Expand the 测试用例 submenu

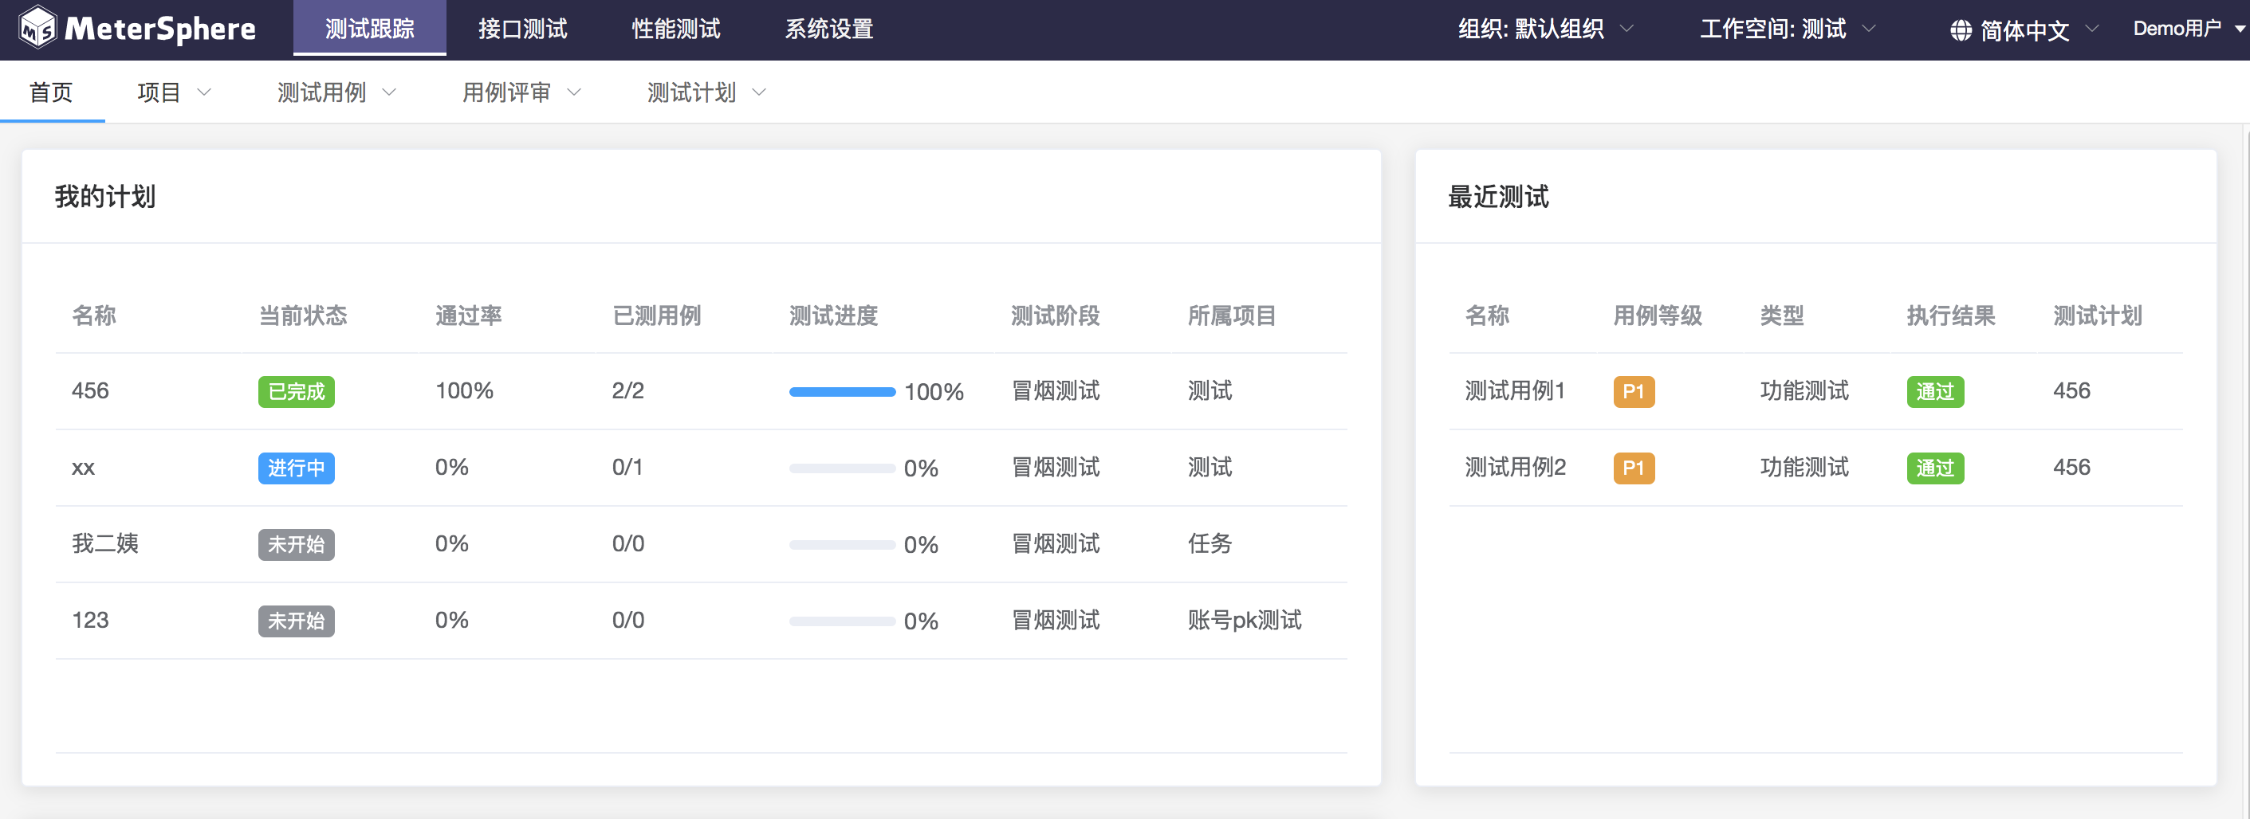pyautogui.click(x=336, y=92)
